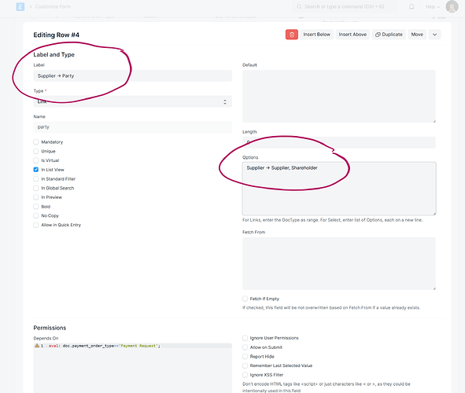Click the Move button
Screen dimensions: 465x393
point(417,35)
